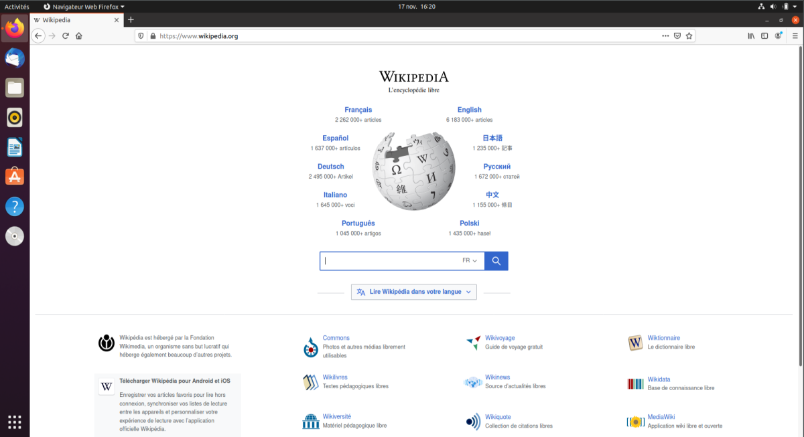Toggle the sidebar view icon
The image size is (804, 437).
764,36
